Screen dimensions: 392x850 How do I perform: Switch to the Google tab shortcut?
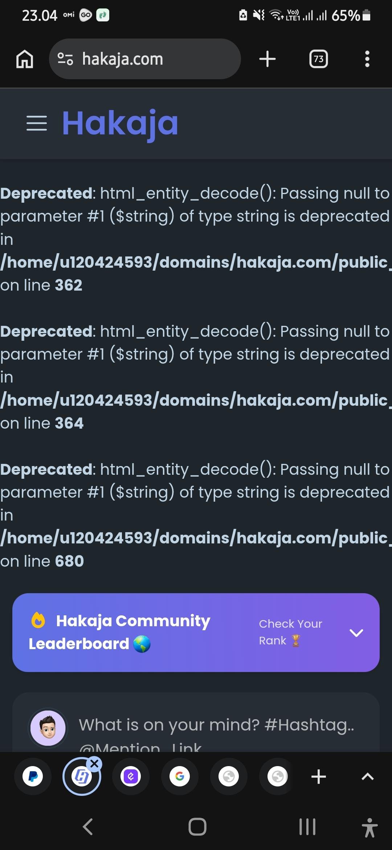point(180,777)
